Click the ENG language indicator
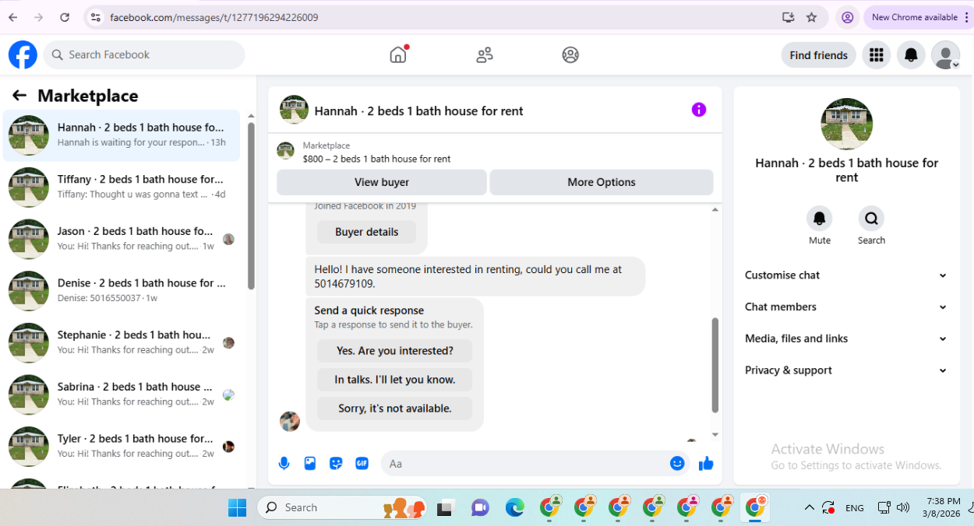Viewport: 974px width, 526px height. 854,508
